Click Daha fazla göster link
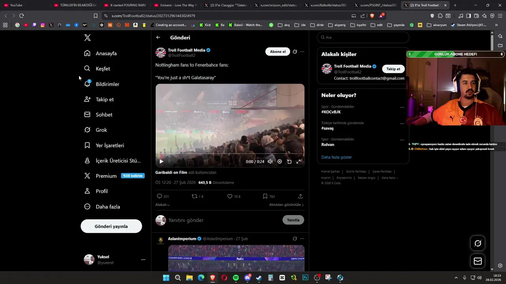This screenshot has height=284, width=506. pos(336,157)
